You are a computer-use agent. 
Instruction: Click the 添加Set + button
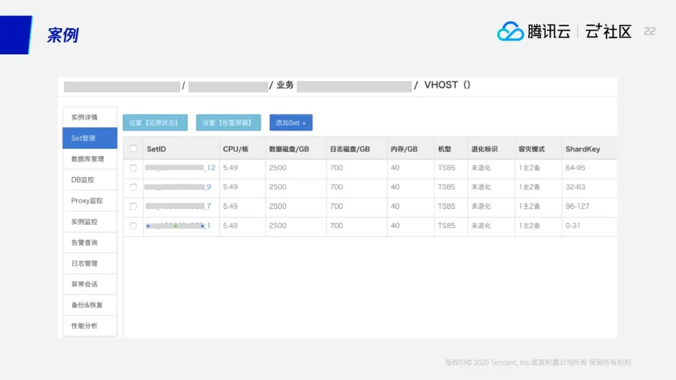[x=291, y=123]
